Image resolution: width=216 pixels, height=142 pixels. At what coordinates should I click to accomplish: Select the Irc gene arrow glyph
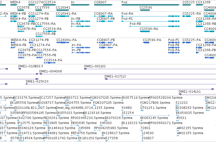click(x=80, y=5)
